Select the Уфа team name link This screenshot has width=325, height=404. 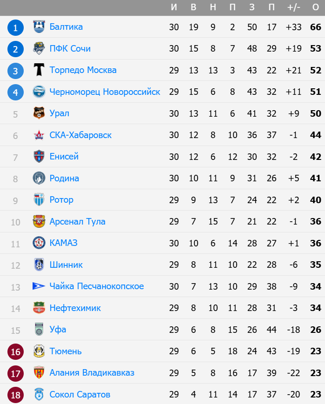click(x=58, y=330)
